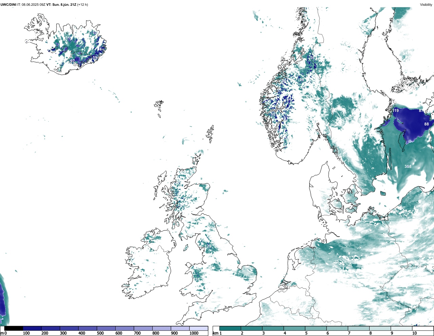The width and height of the screenshot is (434, 336).
Task: Click the 1–2 km dark teal legend swatch
Action: (230, 328)
